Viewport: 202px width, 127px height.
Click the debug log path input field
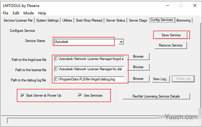[89, 79]
